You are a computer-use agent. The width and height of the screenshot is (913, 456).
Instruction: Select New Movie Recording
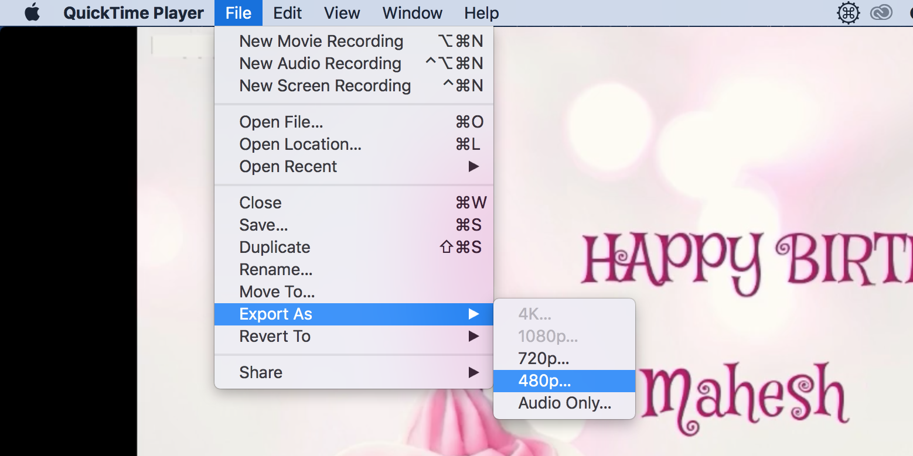(321, 41)
